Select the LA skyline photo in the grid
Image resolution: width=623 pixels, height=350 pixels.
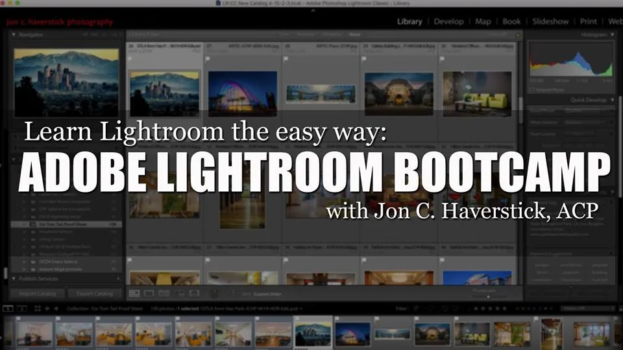click(164, 93)
